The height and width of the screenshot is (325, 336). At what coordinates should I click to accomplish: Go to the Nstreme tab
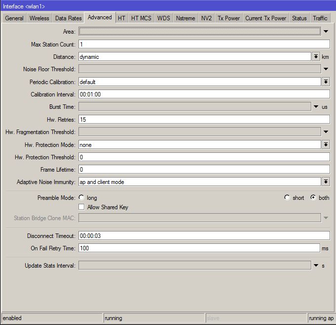pyautogui.click(x=185, y=18)
